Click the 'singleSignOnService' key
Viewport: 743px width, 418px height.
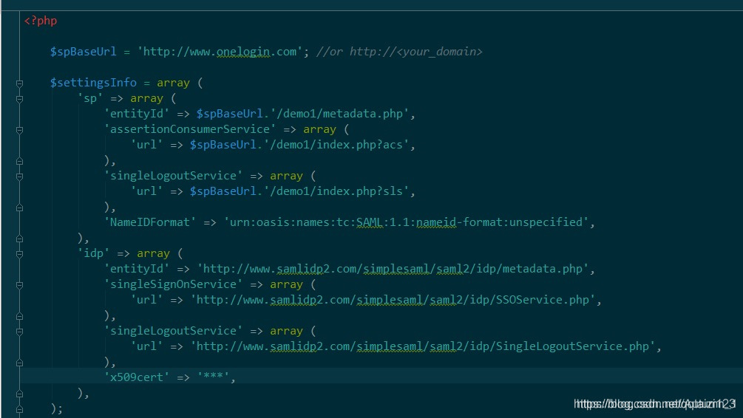[174, 284]
